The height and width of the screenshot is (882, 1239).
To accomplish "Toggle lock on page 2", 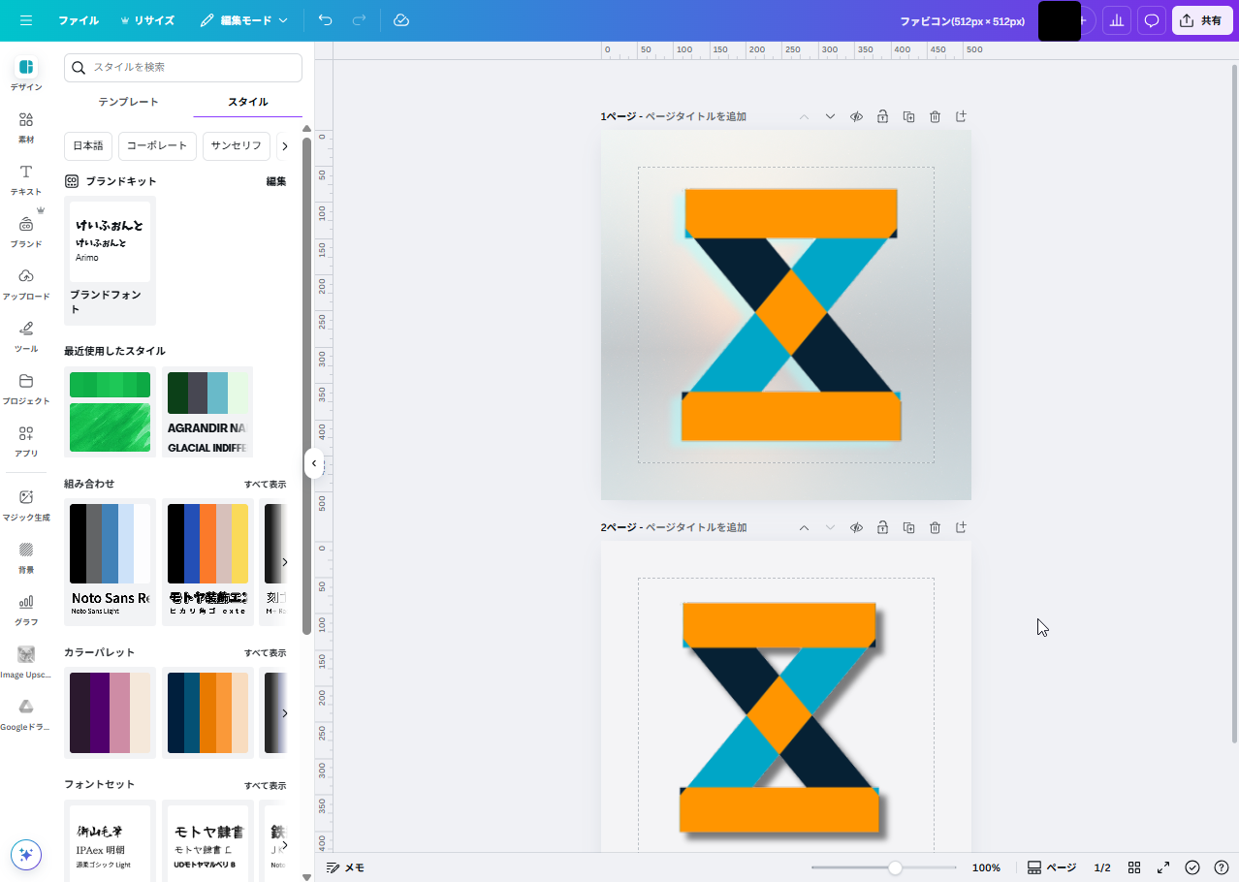I will [882, 527].
